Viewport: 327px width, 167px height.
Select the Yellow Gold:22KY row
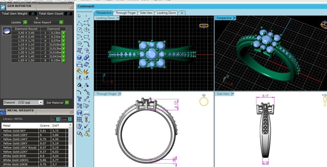click(35, 152)
